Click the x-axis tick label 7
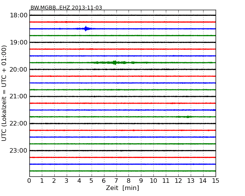The width and height of the screenshot is (245, 196). [x=116, y=181]
